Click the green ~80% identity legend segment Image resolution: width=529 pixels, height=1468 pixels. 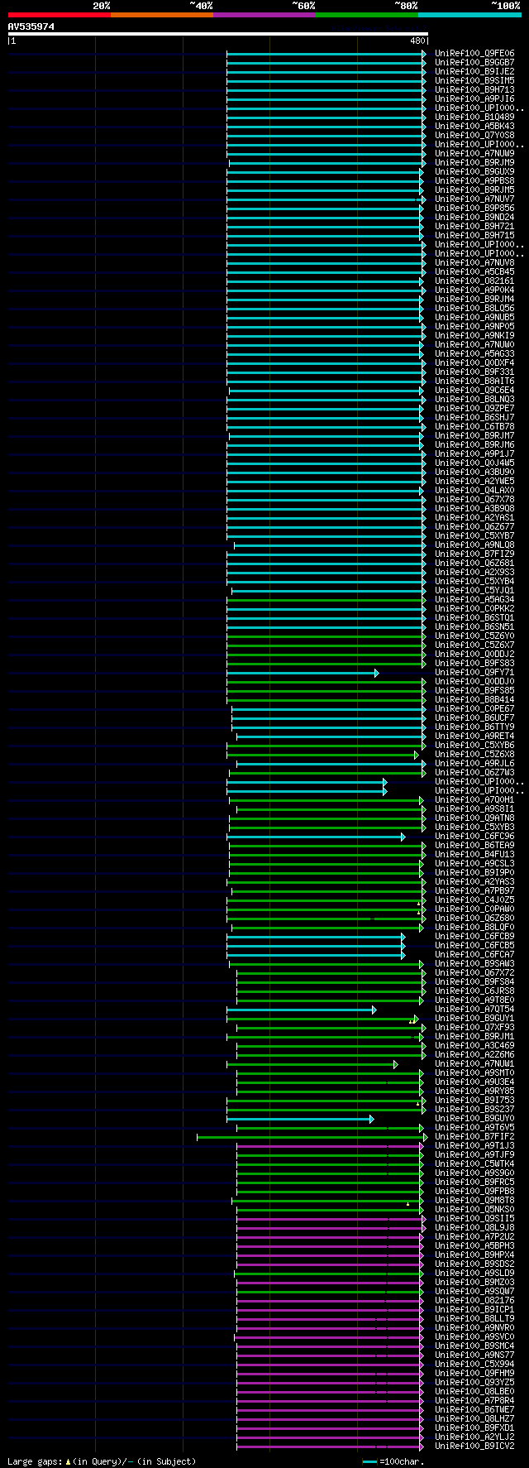[x=366, y=15]
